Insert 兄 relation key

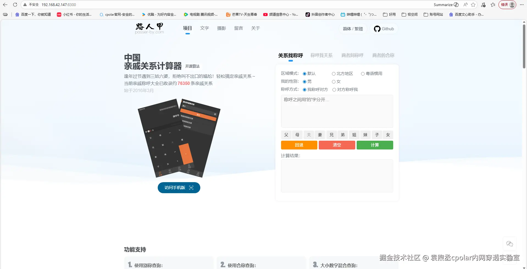[331, 135]
